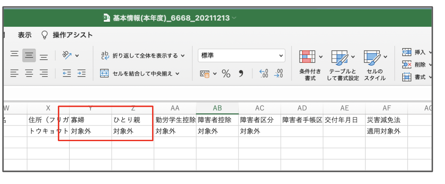The height and width of the screenshot is (184, 445).
Task: Open the 表示 ribbon tab
Action: pos(24,35)
